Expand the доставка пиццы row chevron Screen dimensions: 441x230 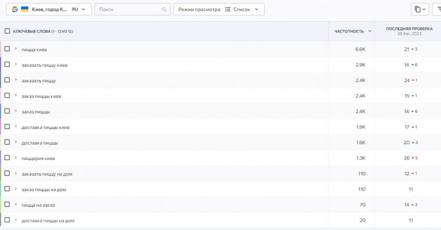[16, 142]
